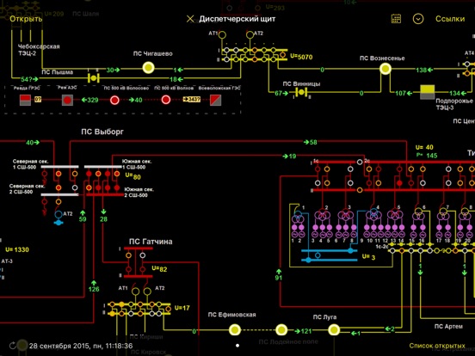Select the blue AT2 transformer in Выборг
The width and height of the screenshot is (475, 356).
59,215
